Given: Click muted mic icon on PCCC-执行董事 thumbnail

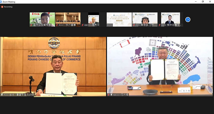Looking at the screenshot, I should click(x=57, y=25).
